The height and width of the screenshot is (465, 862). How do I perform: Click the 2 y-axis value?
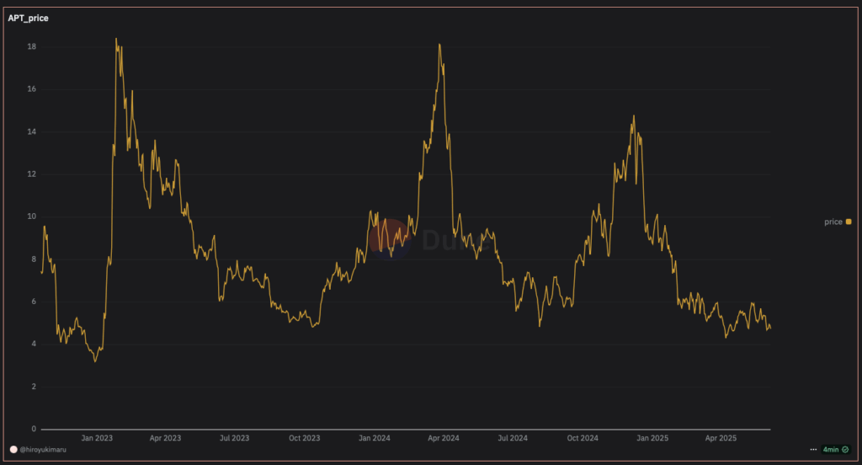[x=34, y=387]
